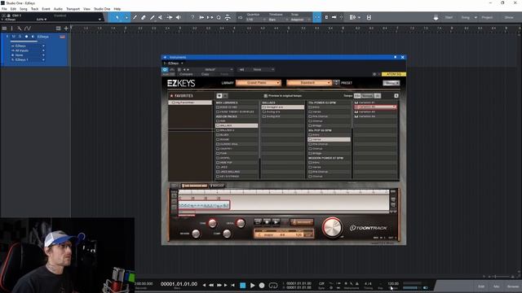Select the Listen (speaker) tool

(179, 17)
